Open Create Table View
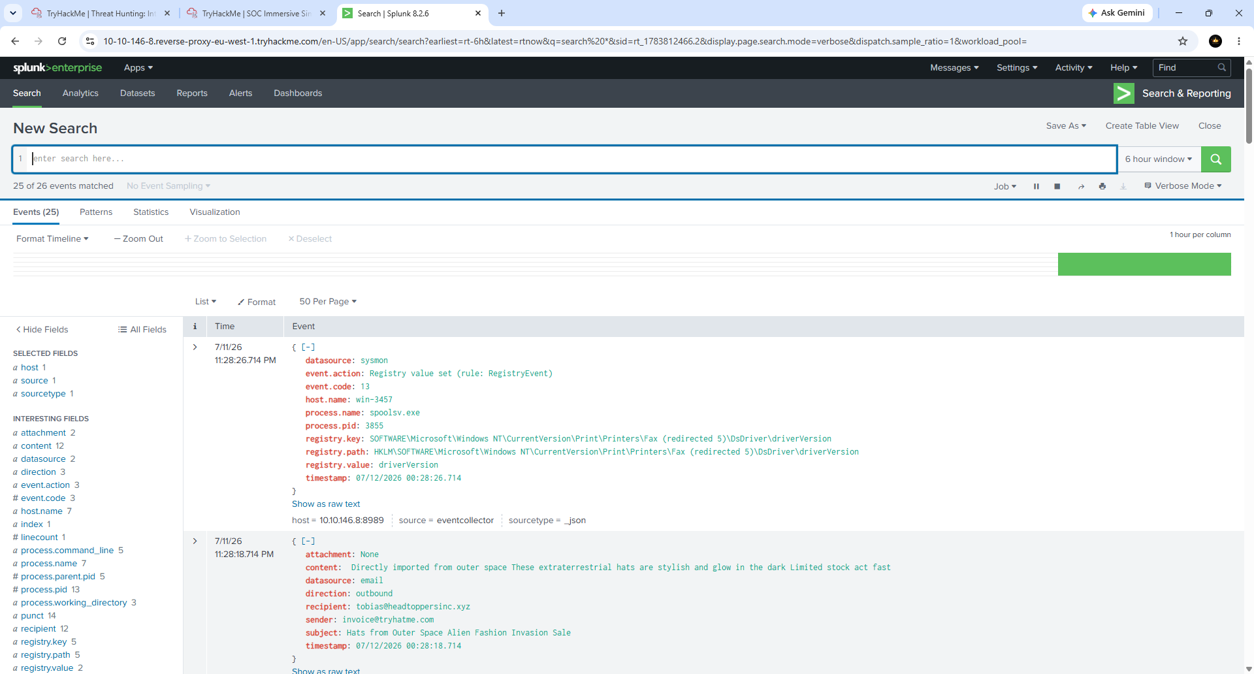The height and width of the screenshot is (674, 1254). tap(1142, 126)
